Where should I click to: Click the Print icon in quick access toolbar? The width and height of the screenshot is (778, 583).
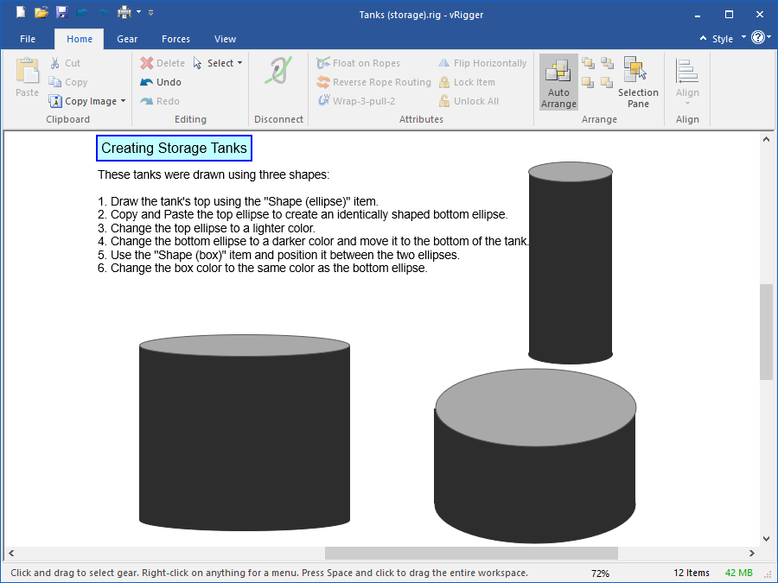pos(124,13)
